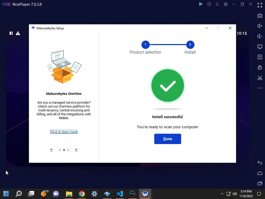Screen dimensions: 265x199
Task: Click the install APK icon in sidebar
Action: point(260,57)
